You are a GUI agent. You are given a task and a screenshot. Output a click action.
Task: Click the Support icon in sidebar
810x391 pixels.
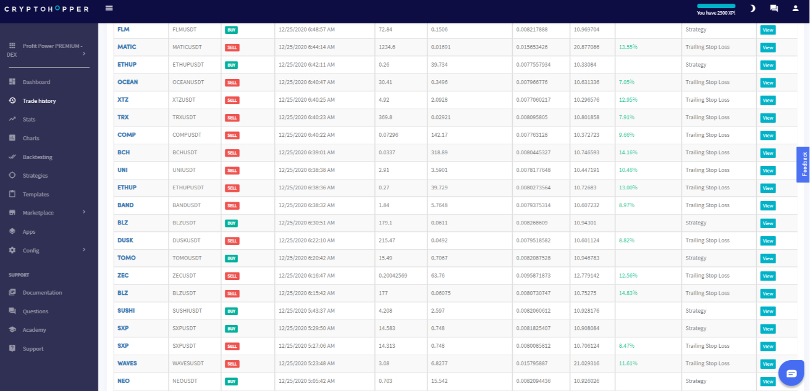coord(12,348)
